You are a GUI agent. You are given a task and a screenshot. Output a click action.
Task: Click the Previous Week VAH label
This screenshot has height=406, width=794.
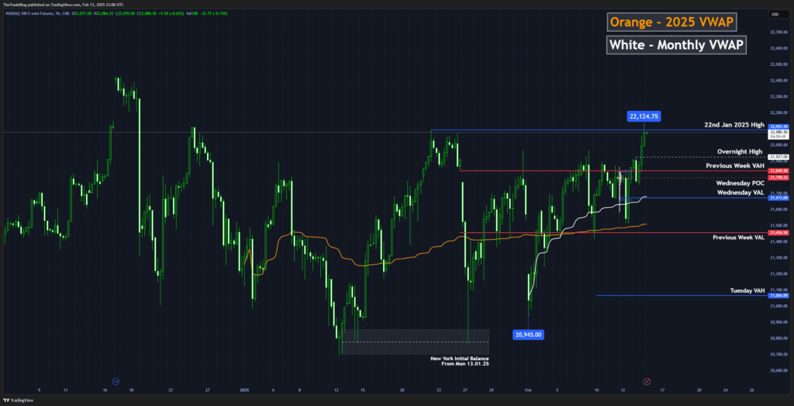[x=735, y=165]
